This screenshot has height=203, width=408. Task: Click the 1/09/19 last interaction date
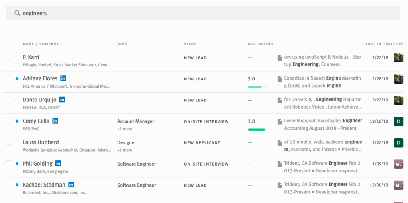(380, 164)
